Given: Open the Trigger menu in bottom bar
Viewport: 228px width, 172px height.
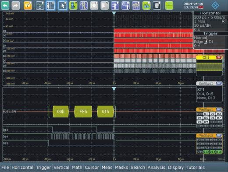Looking at the screenshot, I should (x=43, y=167).
